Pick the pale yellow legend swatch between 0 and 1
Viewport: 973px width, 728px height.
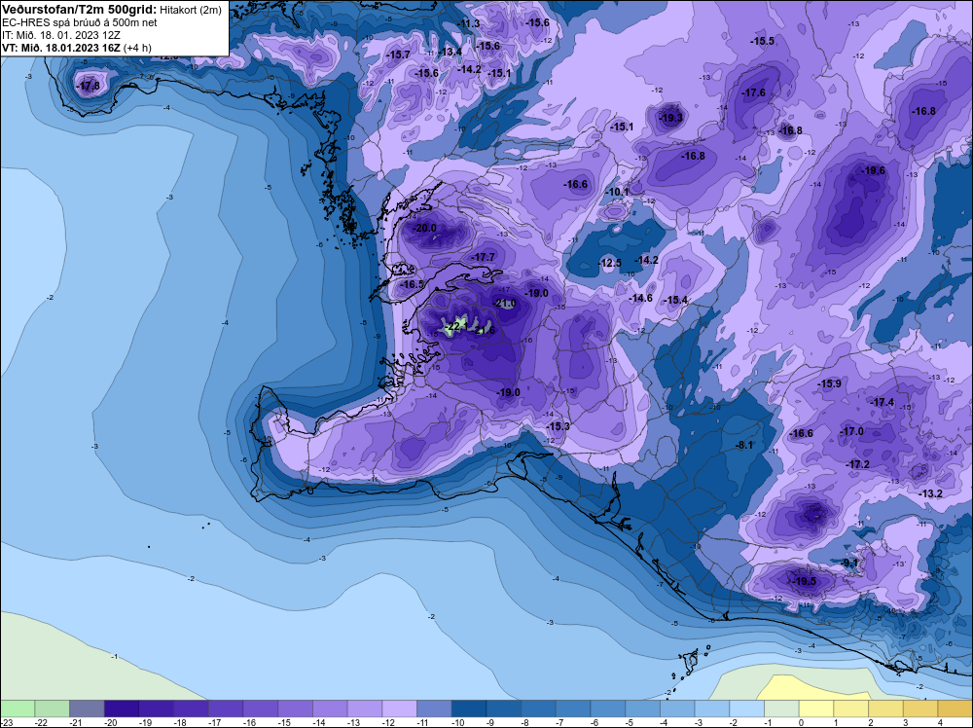click(816, 709)
